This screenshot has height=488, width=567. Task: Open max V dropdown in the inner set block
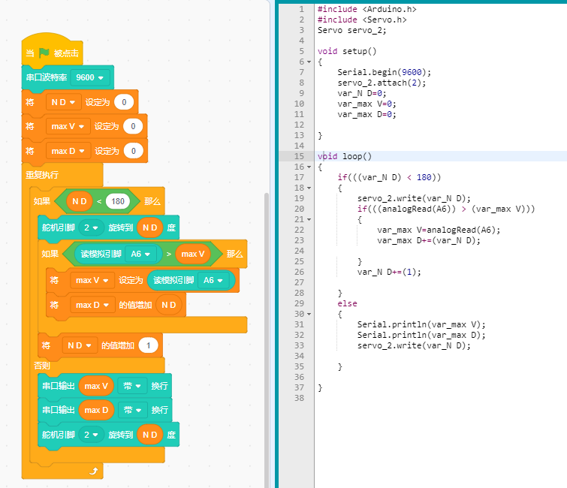tap(92, 280)
